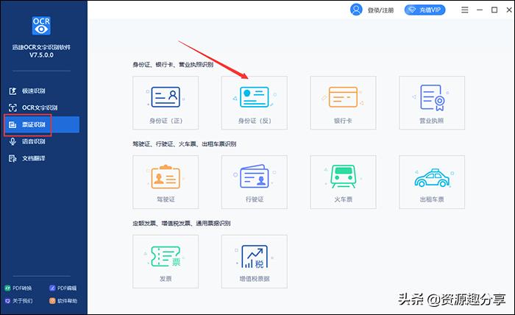Open PDF转换 at sidebar bottom
515x315 pixels.
tap(18, 288)
